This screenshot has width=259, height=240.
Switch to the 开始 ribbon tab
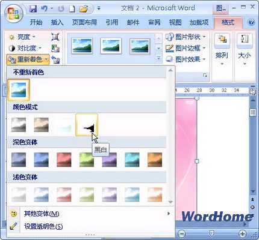(36, 22)
